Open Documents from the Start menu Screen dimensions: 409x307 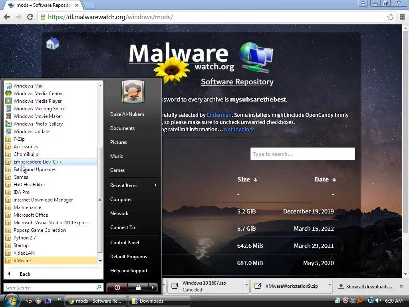coord(122,128)
